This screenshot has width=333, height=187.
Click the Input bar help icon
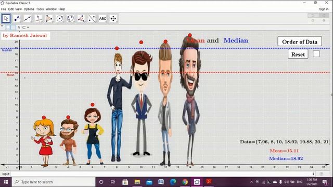(x=322, y=174)
